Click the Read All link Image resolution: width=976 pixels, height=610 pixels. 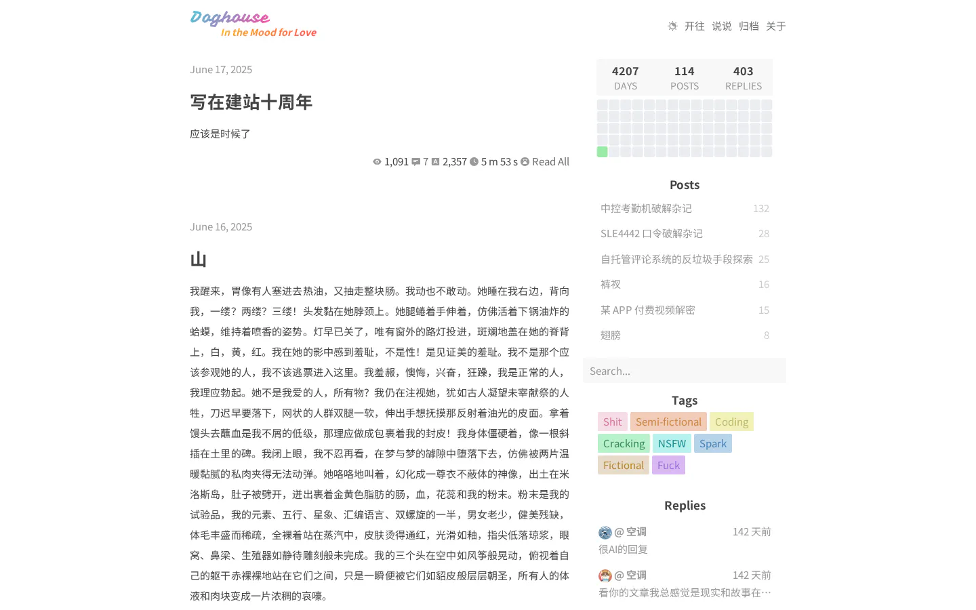tap(550, 162)
